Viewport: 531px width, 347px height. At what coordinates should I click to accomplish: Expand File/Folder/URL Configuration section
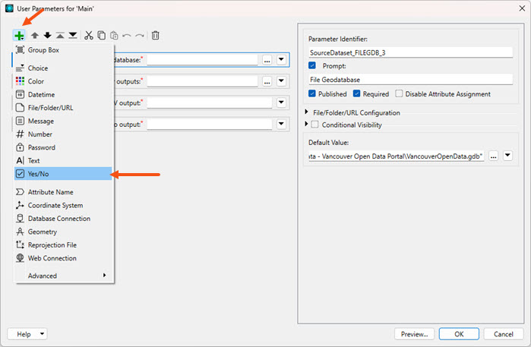tap(306, 112)
